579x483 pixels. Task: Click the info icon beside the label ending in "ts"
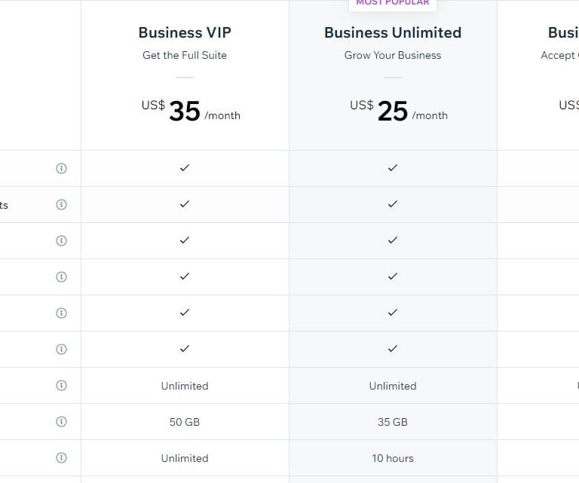click(x=62, y=204)
